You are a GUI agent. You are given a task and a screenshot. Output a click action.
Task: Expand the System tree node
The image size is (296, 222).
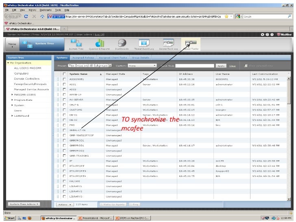point(12,105)
